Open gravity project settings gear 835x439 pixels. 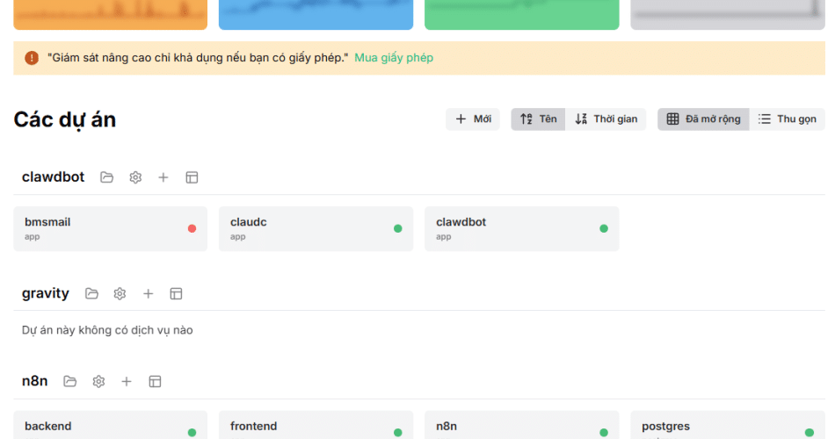coord(120,293)
